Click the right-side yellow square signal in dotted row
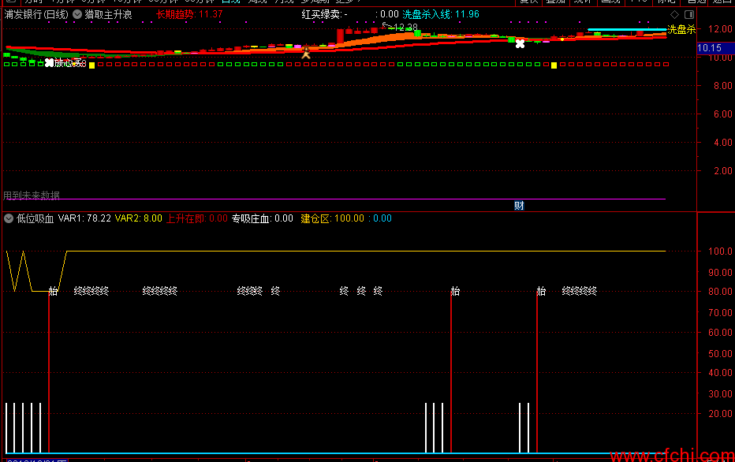 click(554, 65)
